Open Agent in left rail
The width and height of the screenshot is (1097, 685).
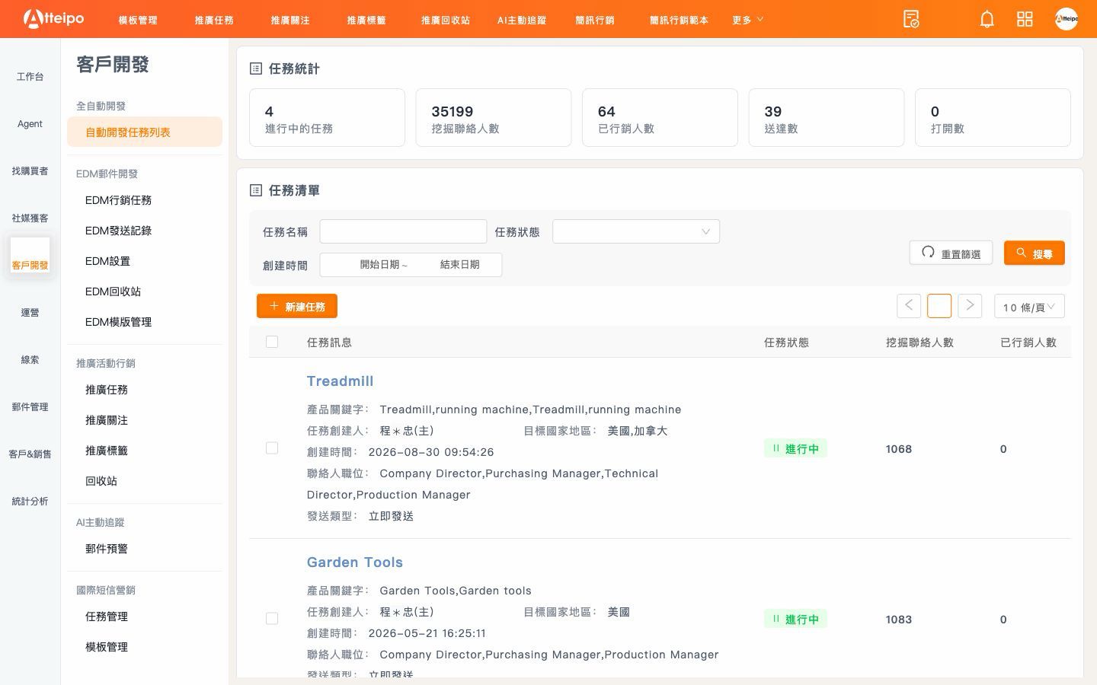(30, 124)
